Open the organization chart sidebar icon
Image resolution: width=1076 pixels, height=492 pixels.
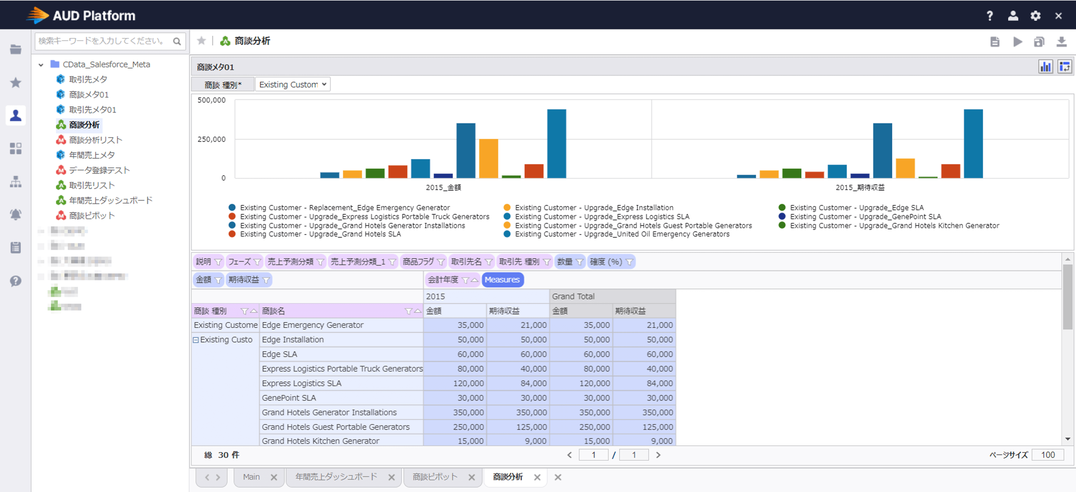[x=16, y=182]
